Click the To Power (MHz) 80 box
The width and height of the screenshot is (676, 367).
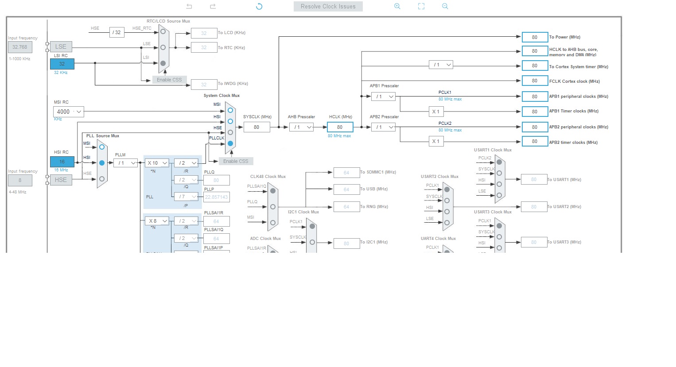535,37
